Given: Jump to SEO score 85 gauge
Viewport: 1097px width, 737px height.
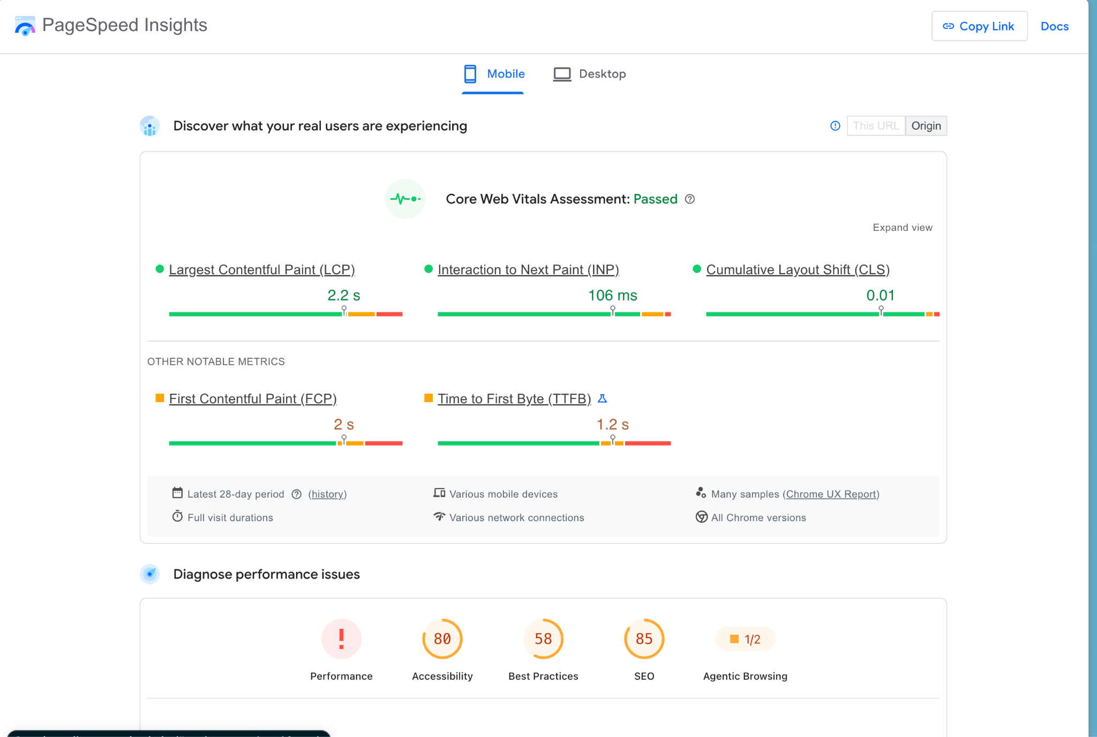Looking at the screenshot, I should coord(644,639).
